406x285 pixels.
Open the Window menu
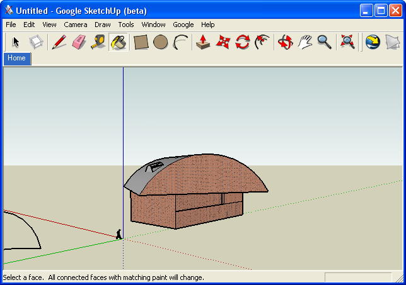pos(153,25)
